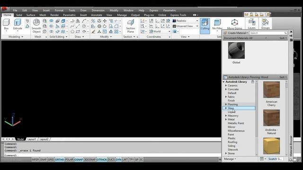Toggle 3DOSNAP in status bar

click(90, 160)
